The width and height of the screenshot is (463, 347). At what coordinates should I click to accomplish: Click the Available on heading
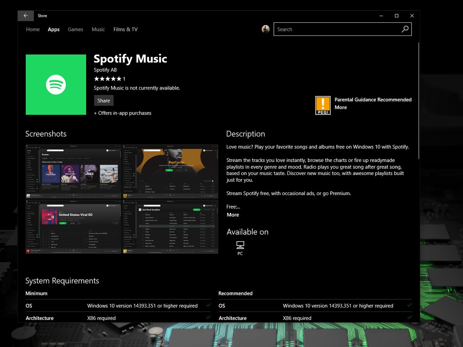pos(247,232)
